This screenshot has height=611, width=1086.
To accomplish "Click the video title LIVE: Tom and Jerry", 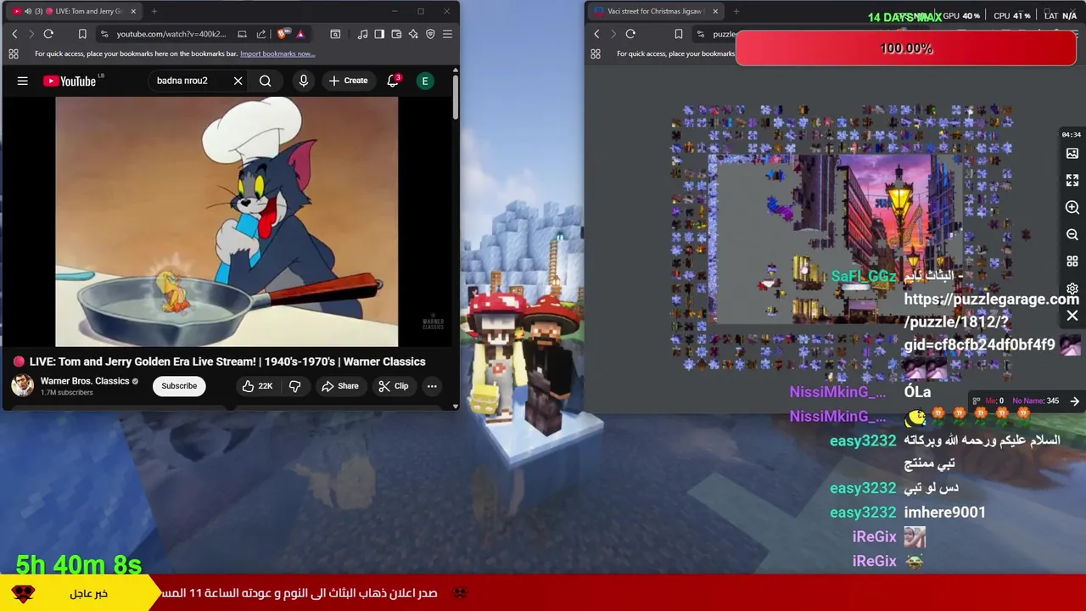I will coord(227,362).
